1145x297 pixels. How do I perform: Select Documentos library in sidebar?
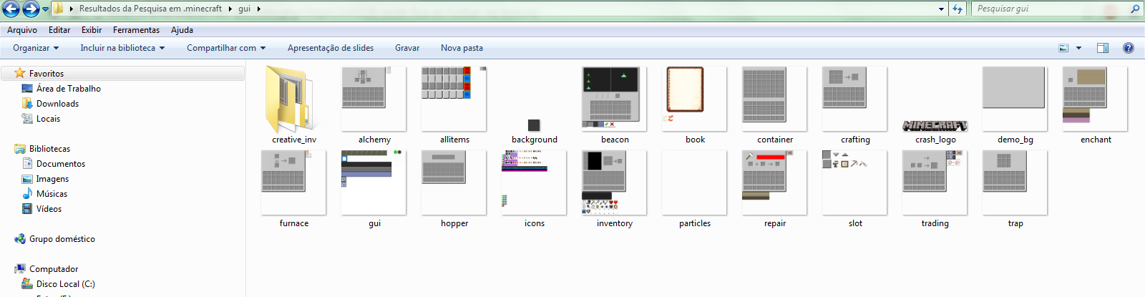click(x=61, y=164)
